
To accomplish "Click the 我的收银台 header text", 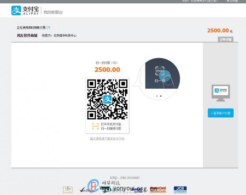I will 53,12.
